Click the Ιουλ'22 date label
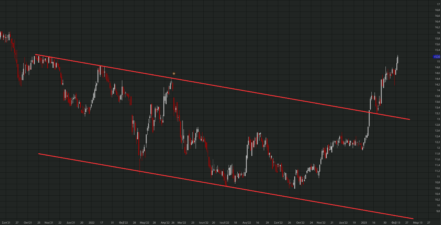The height and width of the screenshot is (225, 441). click(x=224, y=223)
